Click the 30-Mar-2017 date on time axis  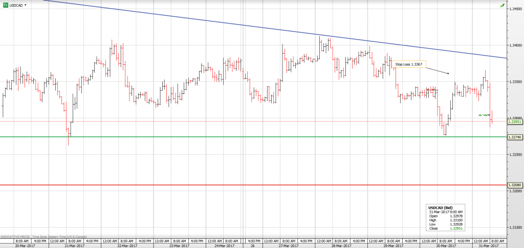coord(445,245)
